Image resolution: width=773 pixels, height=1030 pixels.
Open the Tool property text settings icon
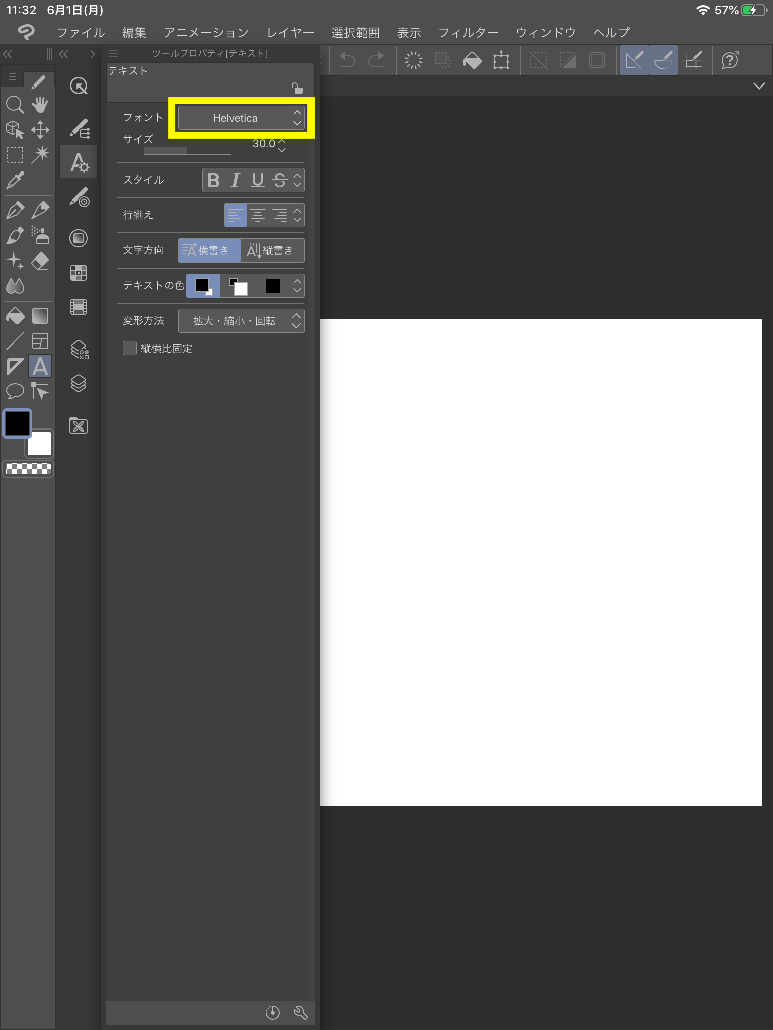point(79,162)
